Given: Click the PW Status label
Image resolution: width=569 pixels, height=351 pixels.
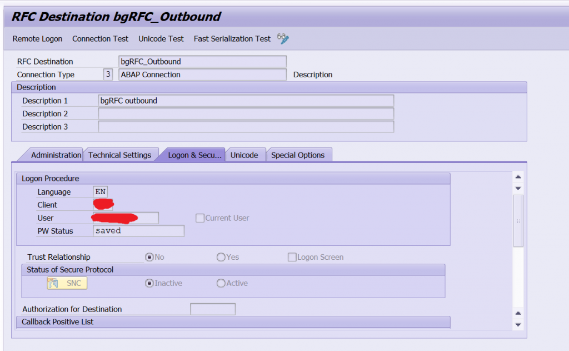Looking at the screenshot, I should pos(55,231).
